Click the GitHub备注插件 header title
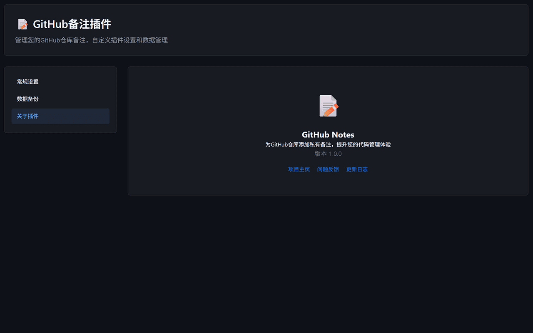This screenshot has width=533, height=333. (72, 24)
